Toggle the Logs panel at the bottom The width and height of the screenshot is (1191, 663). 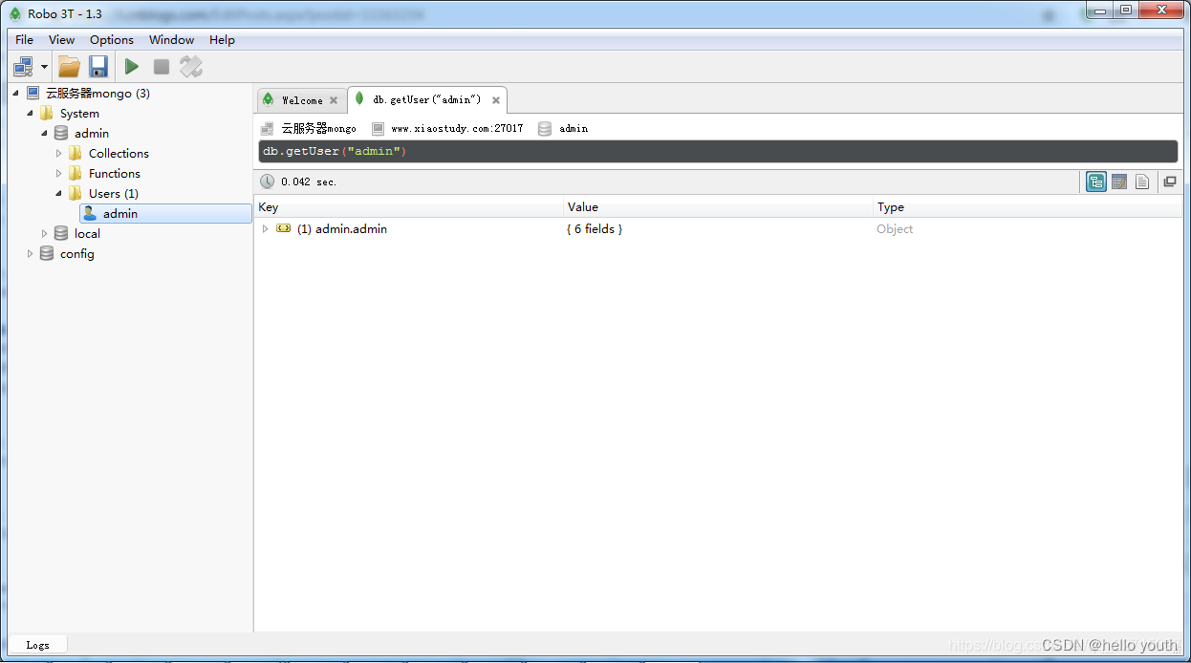37,644
